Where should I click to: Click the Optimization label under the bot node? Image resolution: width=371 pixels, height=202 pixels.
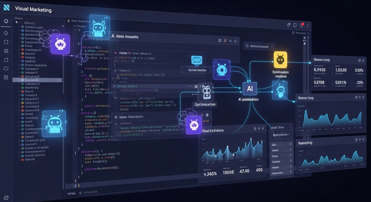pyautogui.click(x=205, y=104)
